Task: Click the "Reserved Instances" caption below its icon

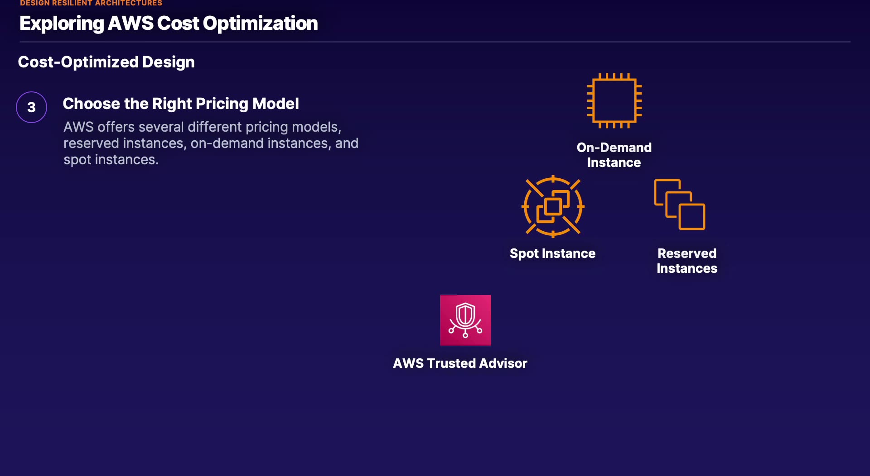Action: pos(687,261)
